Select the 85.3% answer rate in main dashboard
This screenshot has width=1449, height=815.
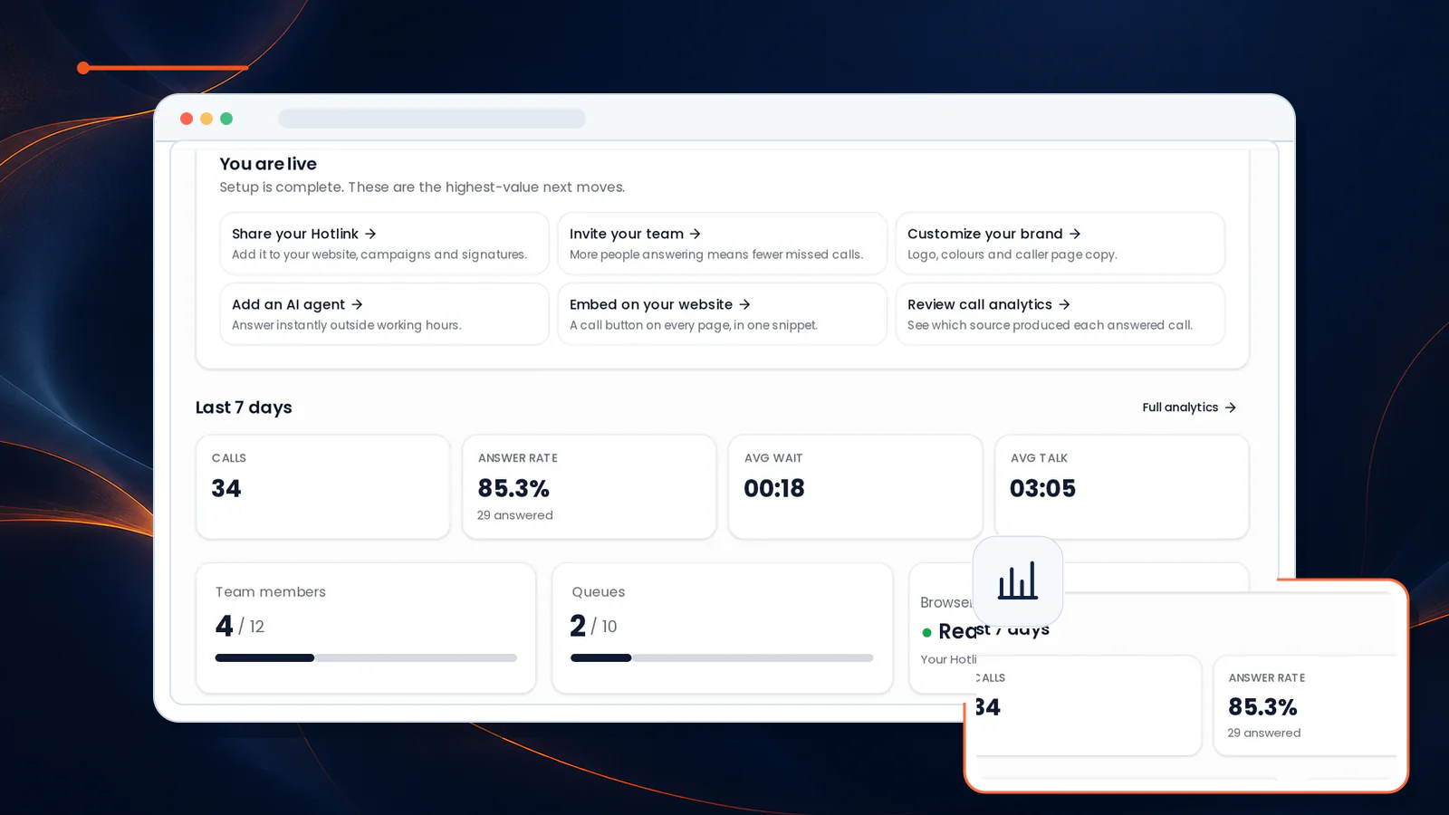pos(513,489)
